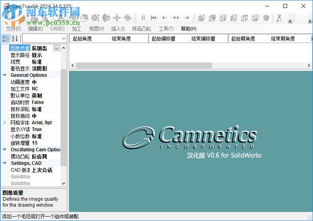Viewport: 313px width, 221px height.
Task: Open far-right toolbar overflow arrow
Action: (x=310, y=21)
